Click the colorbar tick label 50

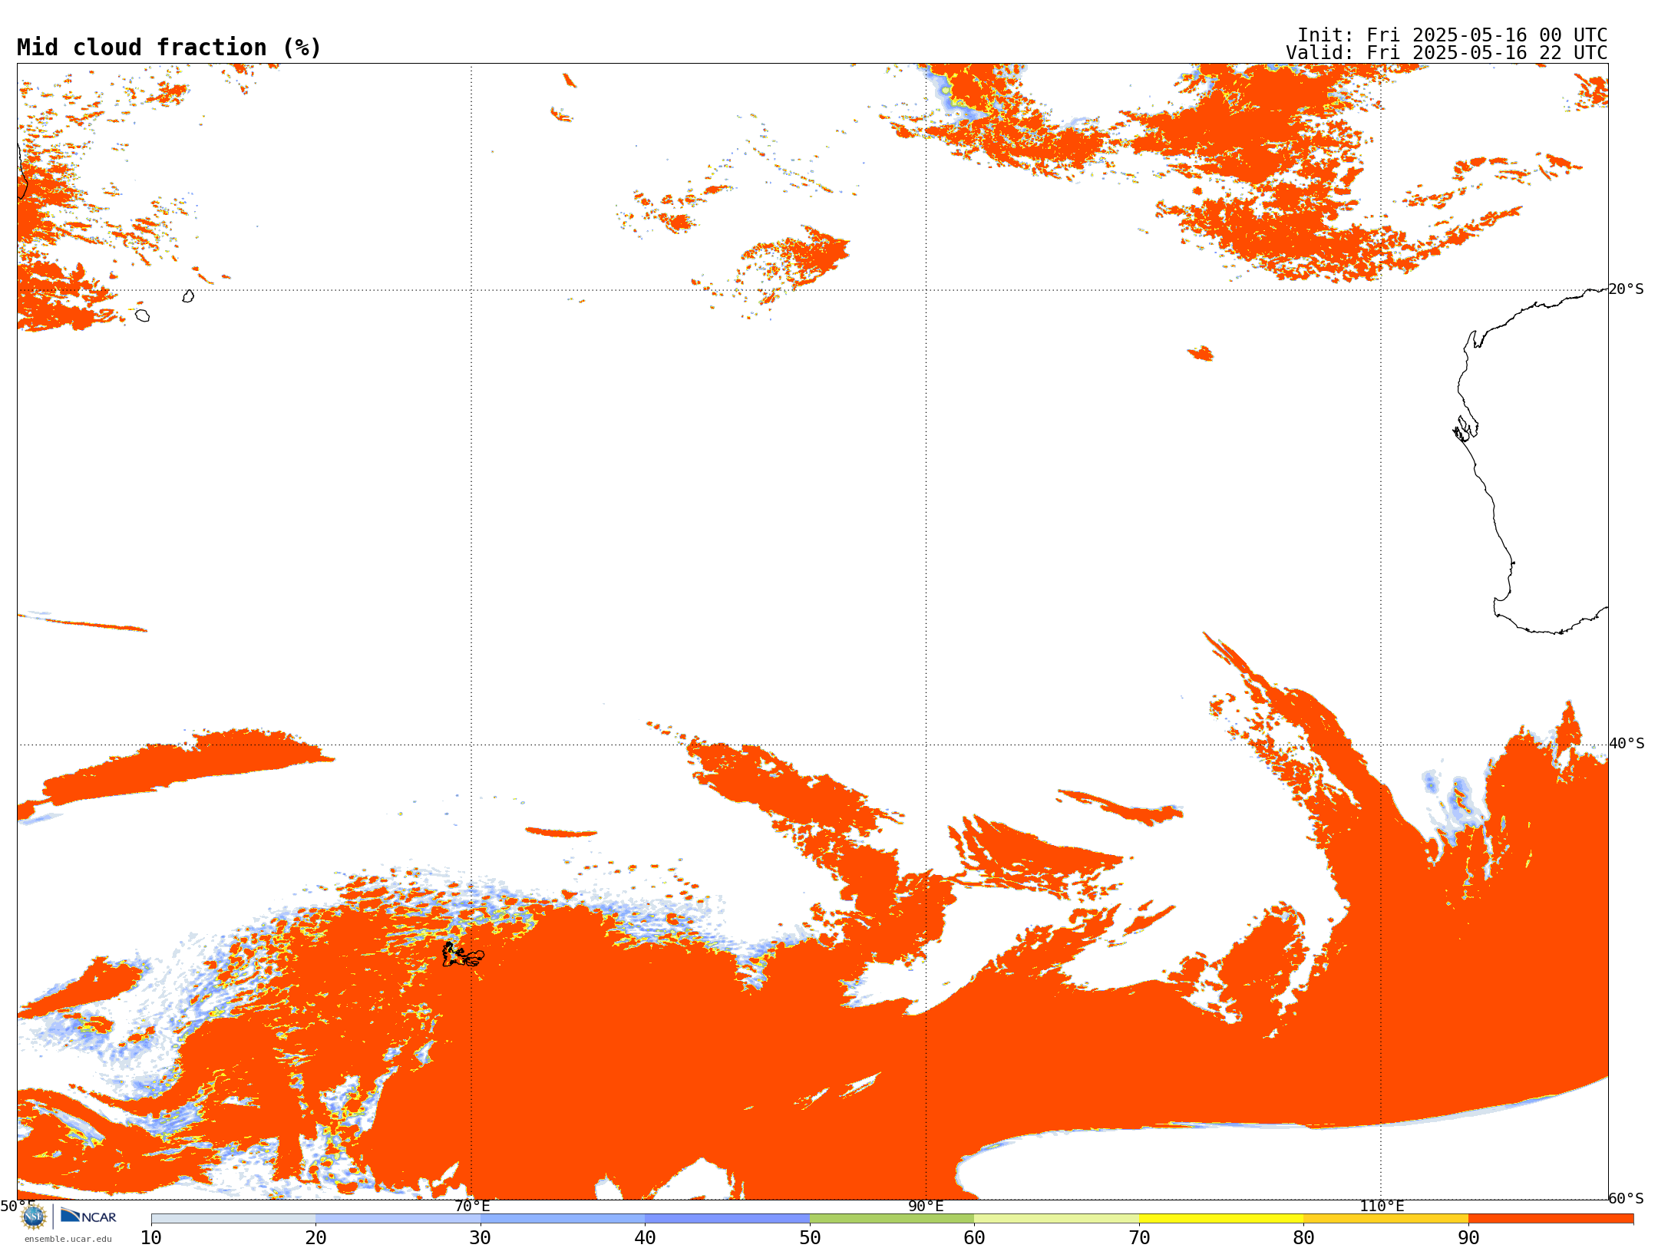(x=810, y=1238)
